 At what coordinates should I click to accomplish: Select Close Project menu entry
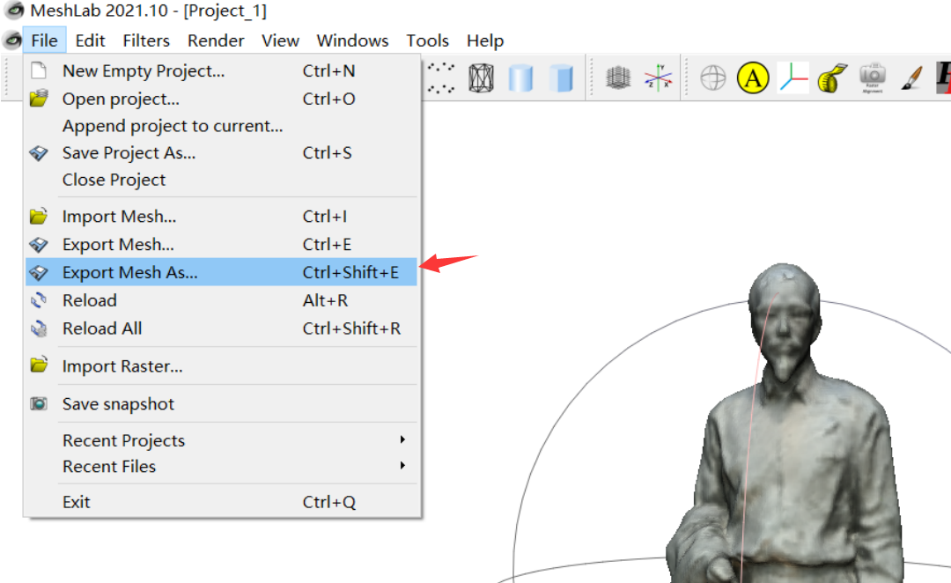pos(221,180)
